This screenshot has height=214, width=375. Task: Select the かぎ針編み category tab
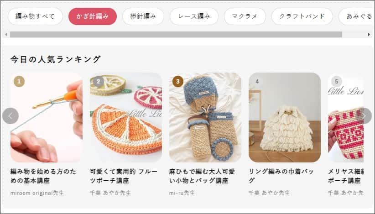tap(93, 16)
